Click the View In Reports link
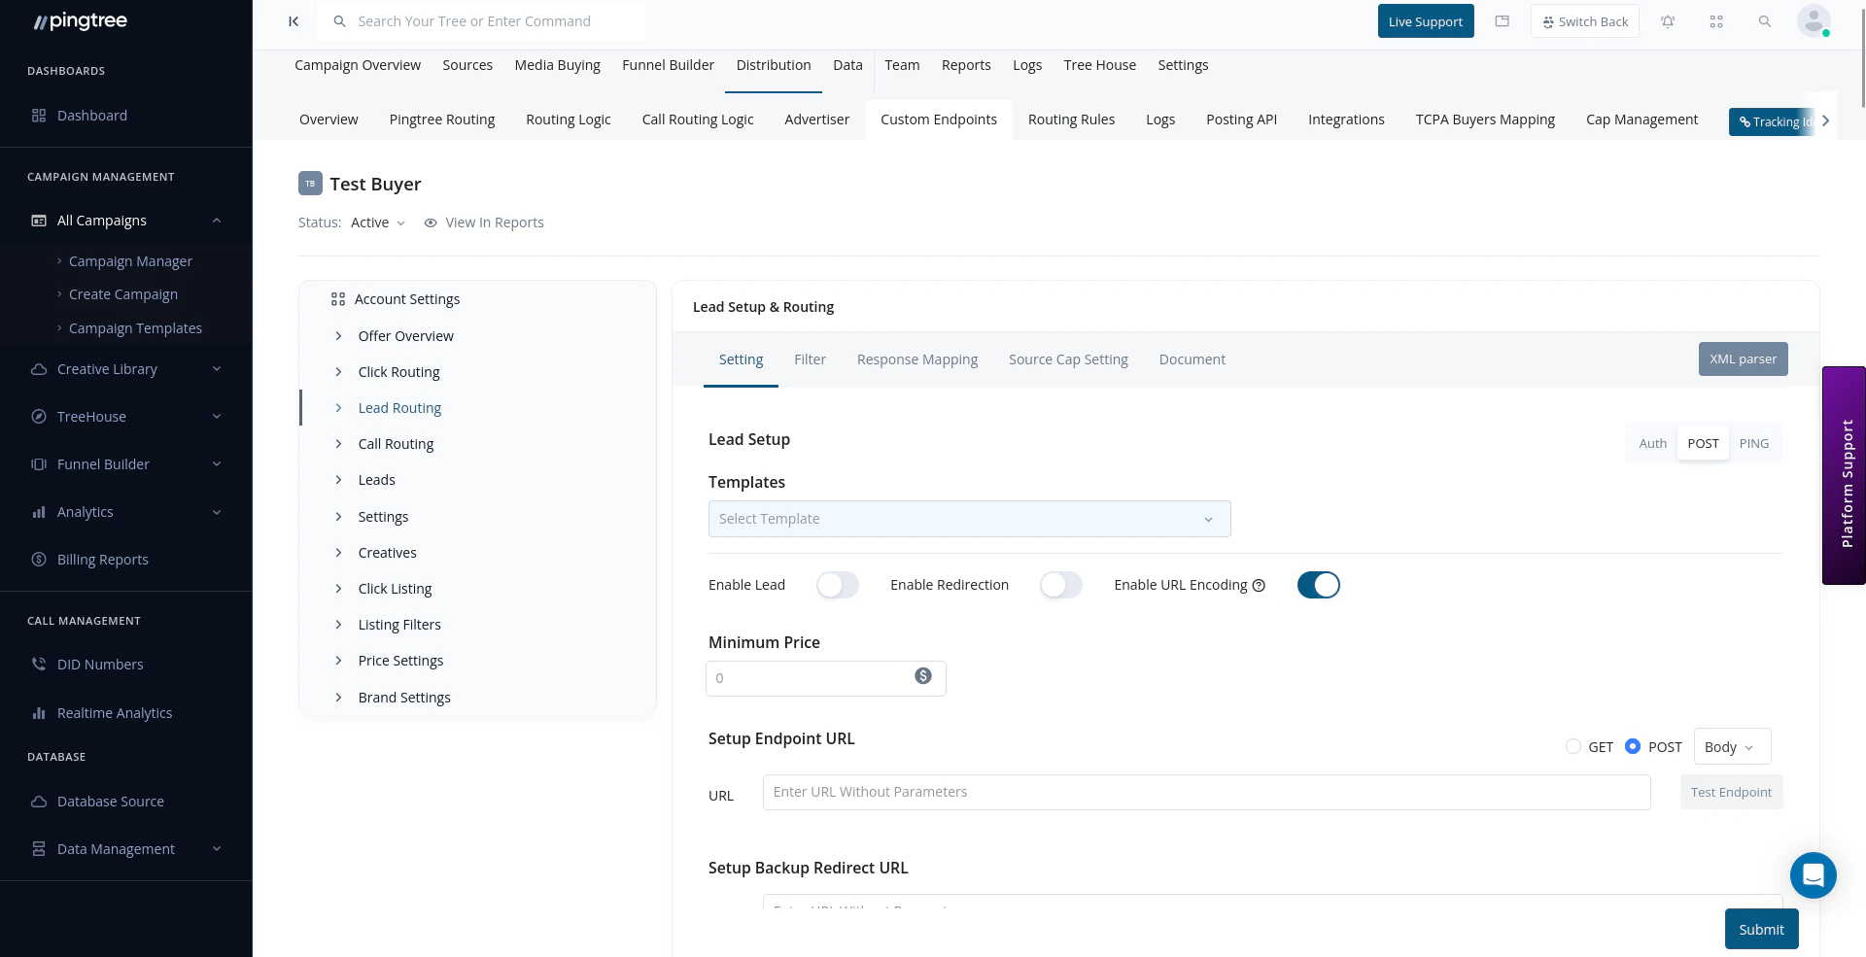Viewport: 1866px width, 957px height. click(495, 222)
